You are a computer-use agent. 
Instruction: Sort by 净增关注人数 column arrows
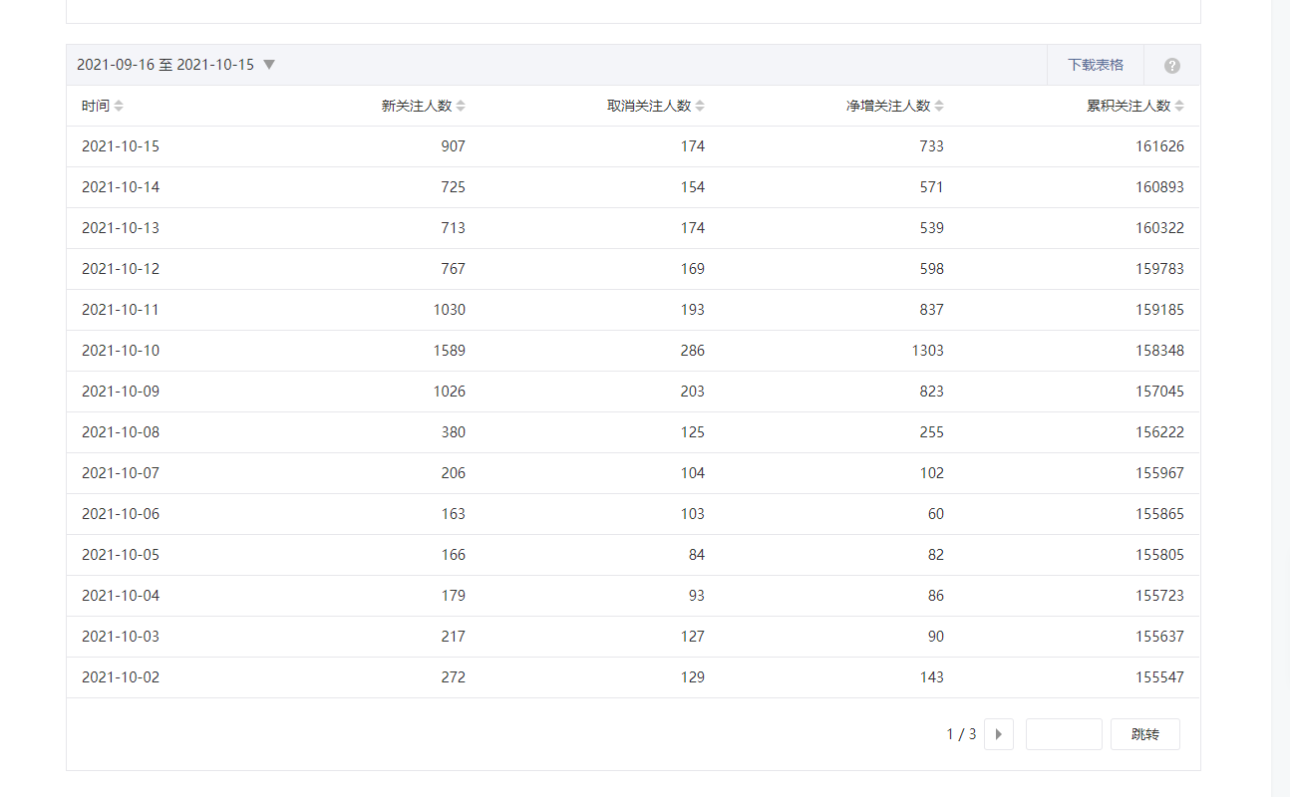click(x=939, y=106)
